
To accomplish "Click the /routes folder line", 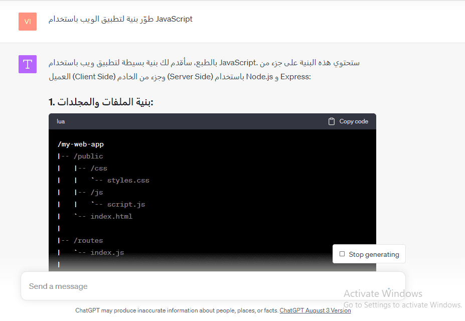I will [x=88, y=240].
